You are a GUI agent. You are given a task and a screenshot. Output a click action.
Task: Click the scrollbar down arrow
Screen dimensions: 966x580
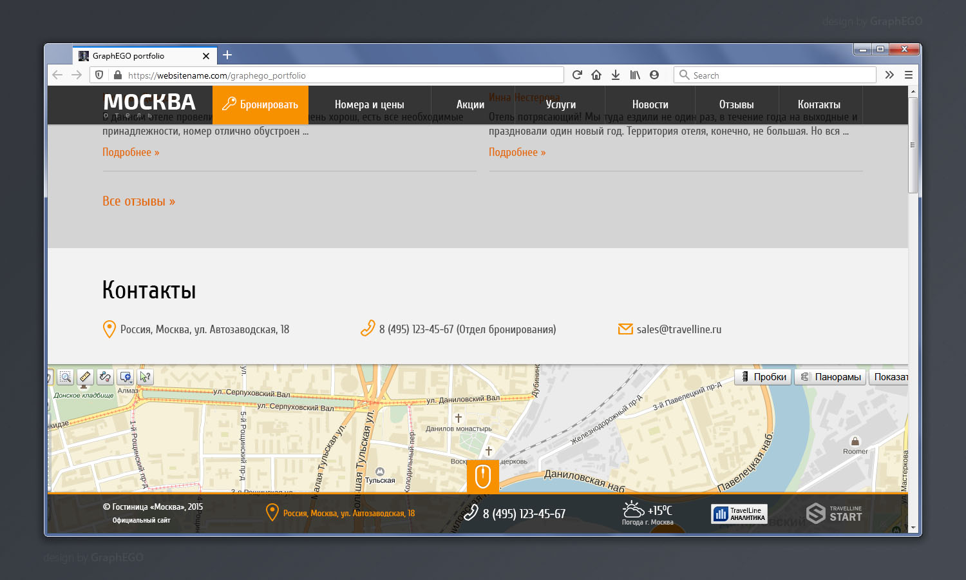click(x=913, y=528)
